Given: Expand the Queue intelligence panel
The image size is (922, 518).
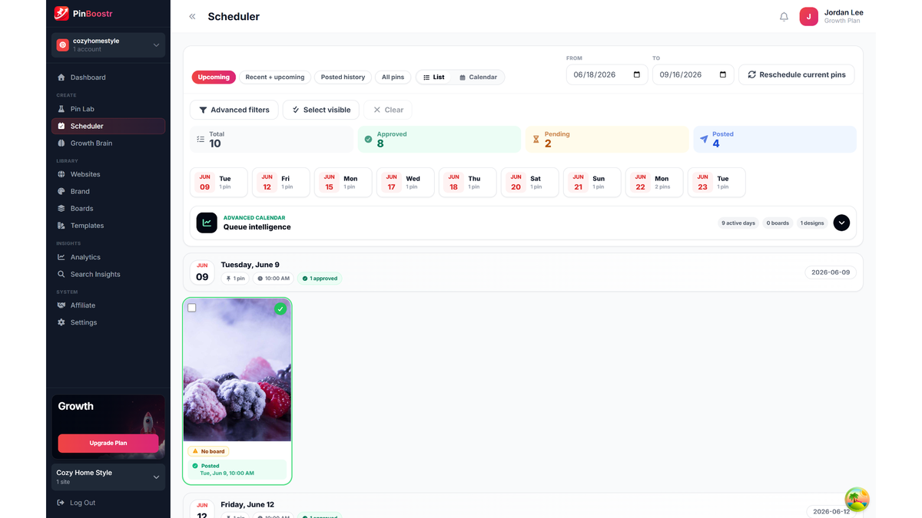Looking at the screenshot, I should (841, 223).
